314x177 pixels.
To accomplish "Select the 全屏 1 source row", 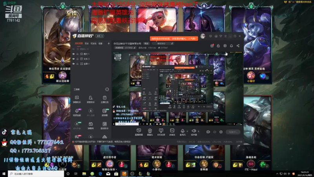I will click(x=91, y=64).
